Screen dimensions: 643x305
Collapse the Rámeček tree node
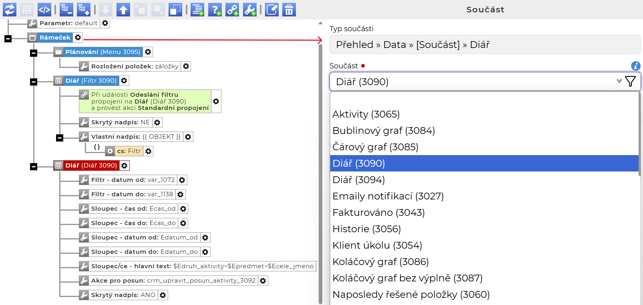click(x=8, y=39)
